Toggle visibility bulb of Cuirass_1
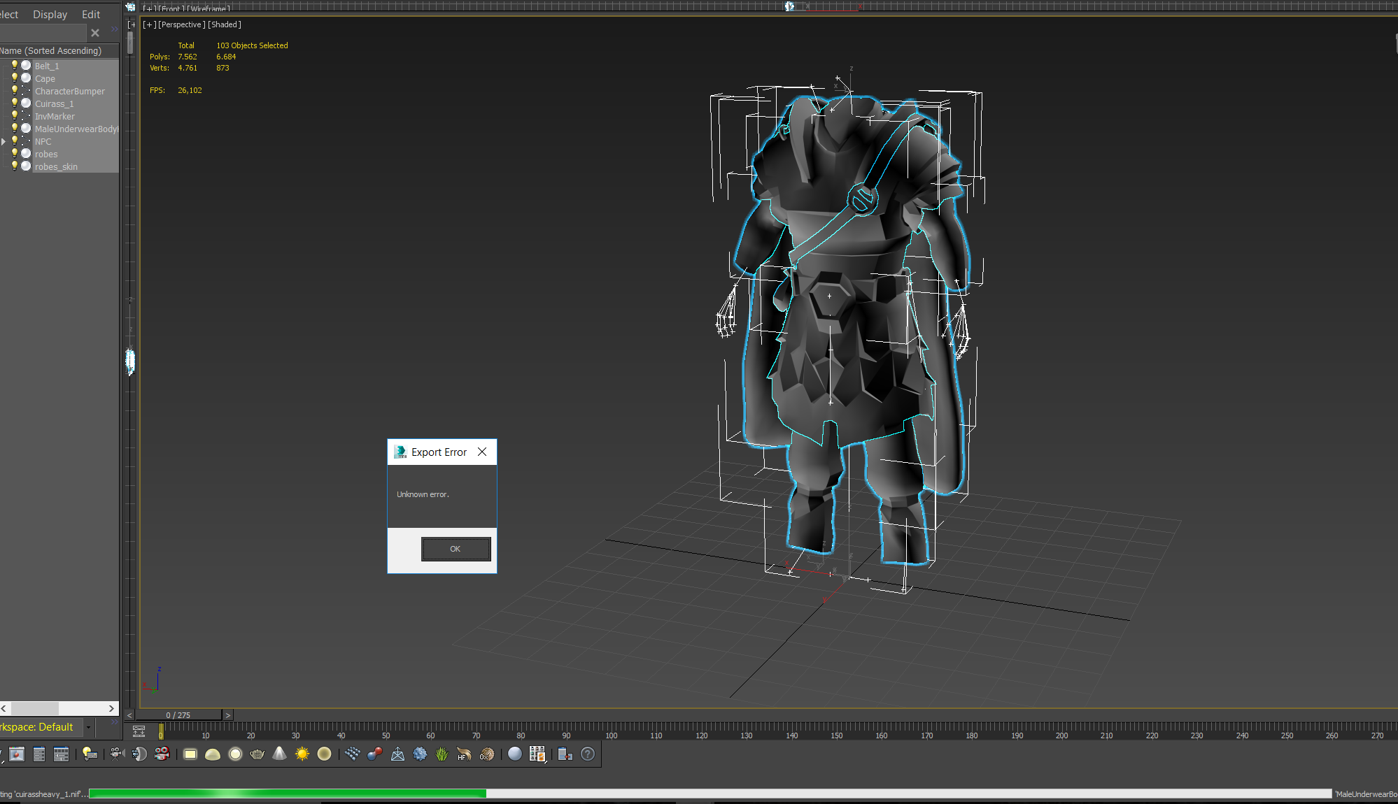Viewport: 1398px width, 804px height. pyautogui.click(x=14, y=103)
